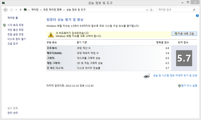Expand chevron after 모든 제어판 항목 breadcrumb
This screenshot has width=201, height=120.
[64, 10]
